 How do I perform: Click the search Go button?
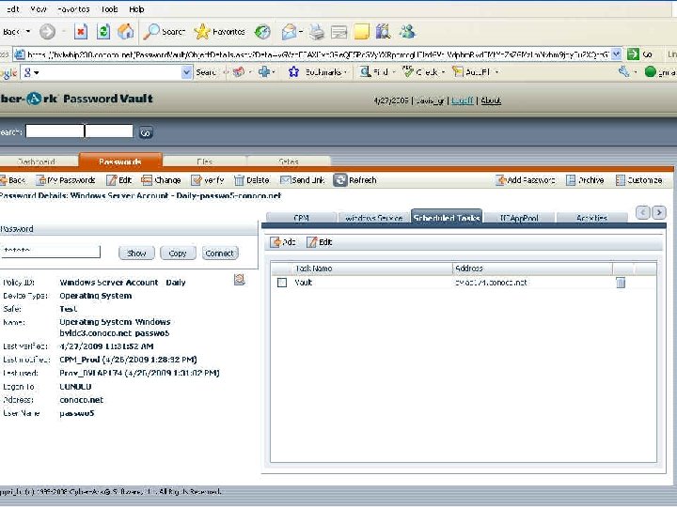(146, 132)
